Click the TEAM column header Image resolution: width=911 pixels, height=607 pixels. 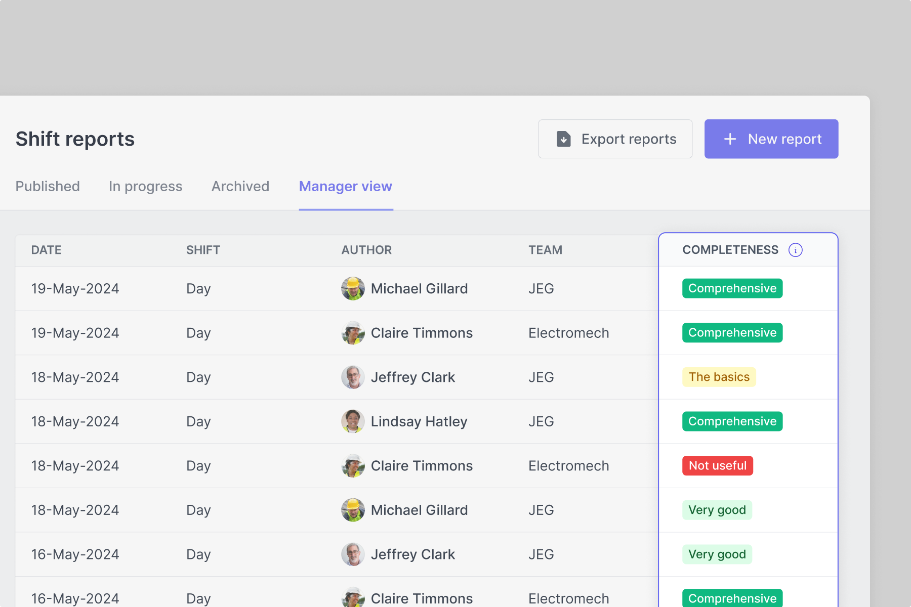tap(546, 250)
